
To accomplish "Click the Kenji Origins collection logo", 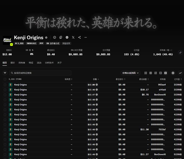I will [7, 40].
